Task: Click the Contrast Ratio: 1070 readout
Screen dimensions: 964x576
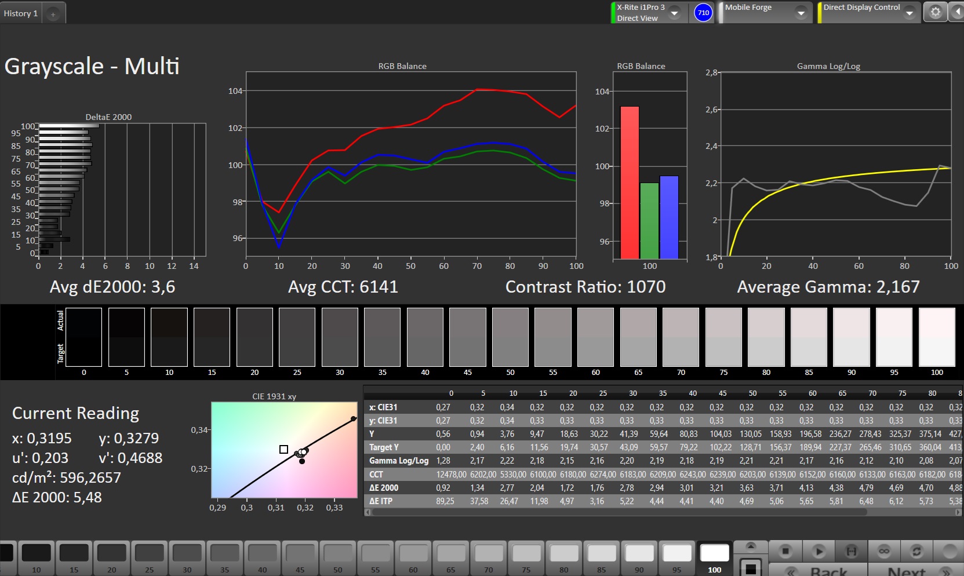Action: [x=585, y=287]
